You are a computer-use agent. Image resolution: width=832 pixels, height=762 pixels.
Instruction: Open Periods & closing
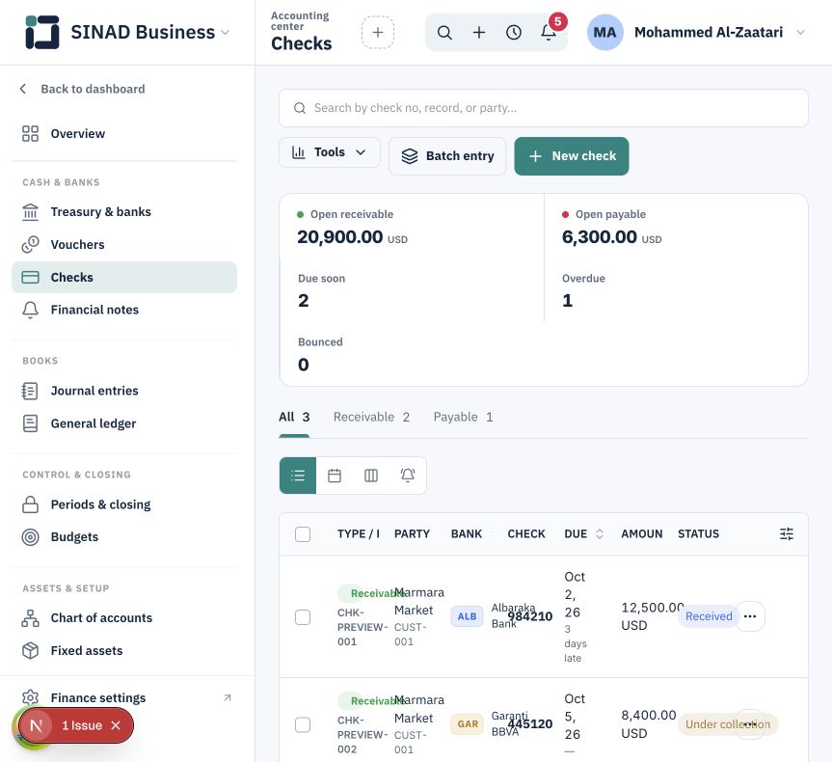coord(124,505)
